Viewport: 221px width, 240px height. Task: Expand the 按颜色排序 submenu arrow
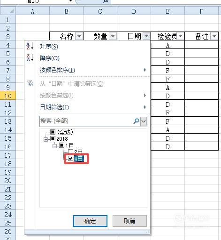point(145,70)
